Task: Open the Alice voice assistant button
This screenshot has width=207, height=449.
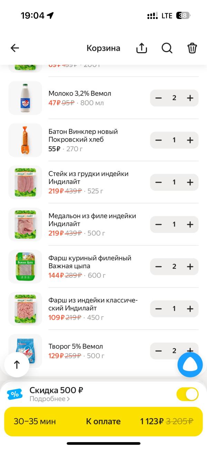Action: pos(190,365)
